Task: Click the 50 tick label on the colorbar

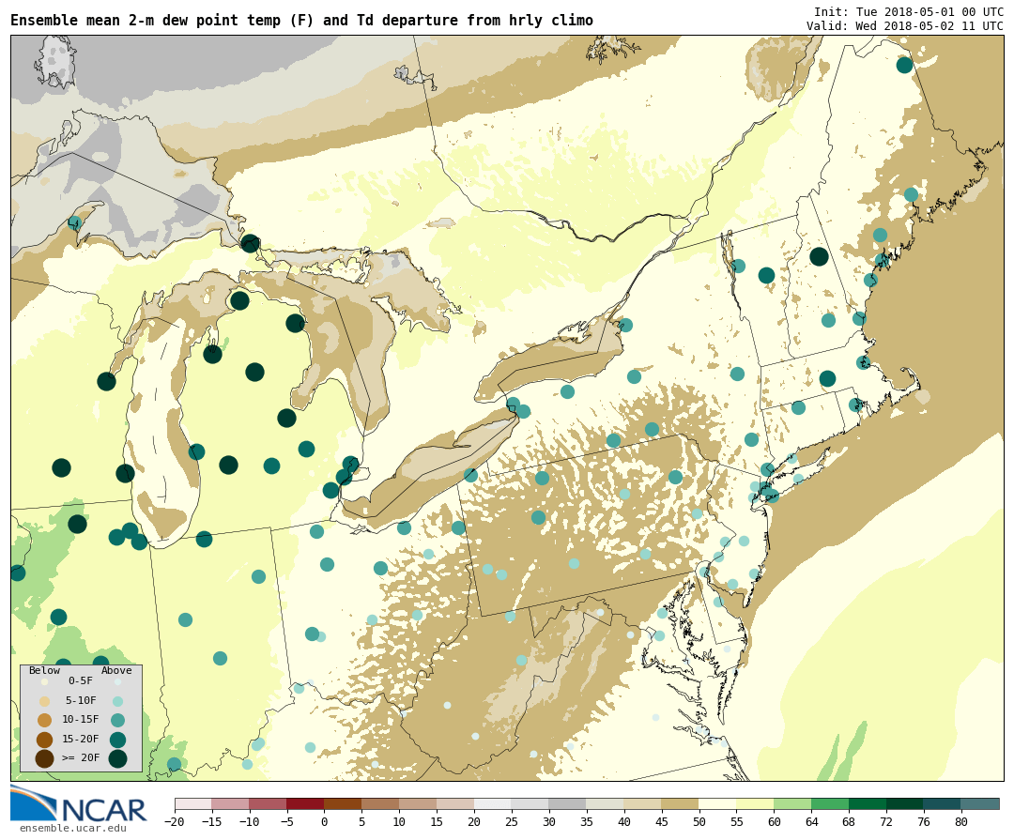Action: click(699, 822)
